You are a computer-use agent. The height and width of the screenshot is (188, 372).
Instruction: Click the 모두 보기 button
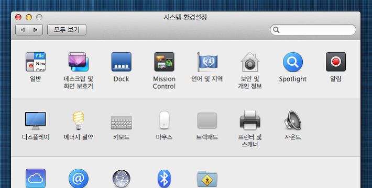pyautogui.click(x=67, y=30)
